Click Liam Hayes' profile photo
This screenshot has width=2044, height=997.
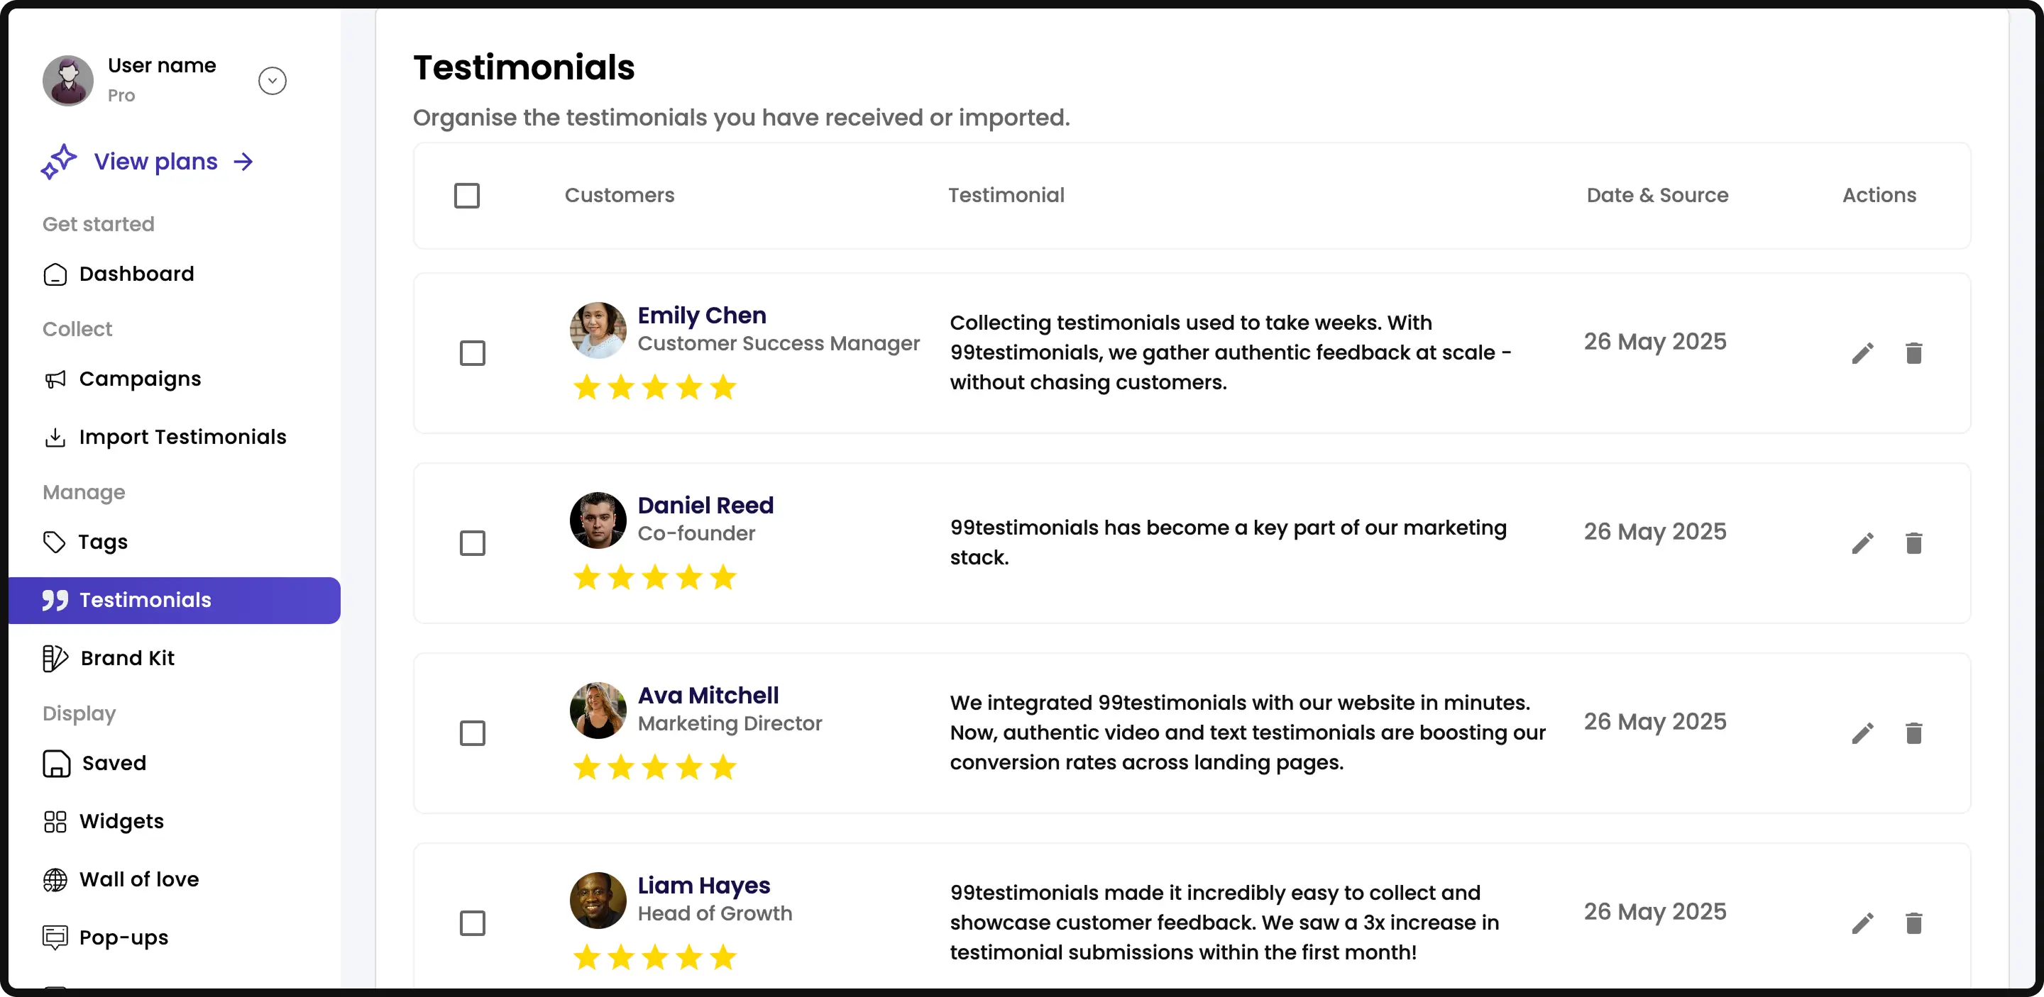[598, 901]
